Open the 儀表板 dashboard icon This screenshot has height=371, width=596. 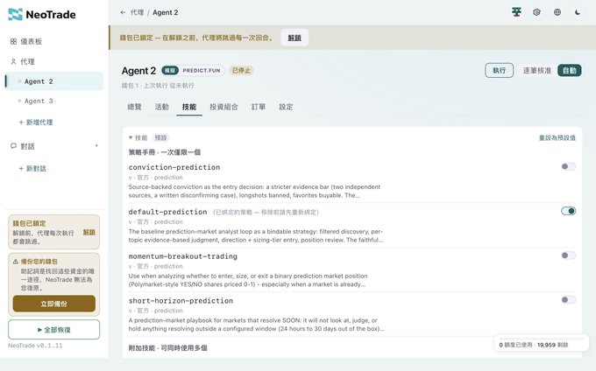13,41
